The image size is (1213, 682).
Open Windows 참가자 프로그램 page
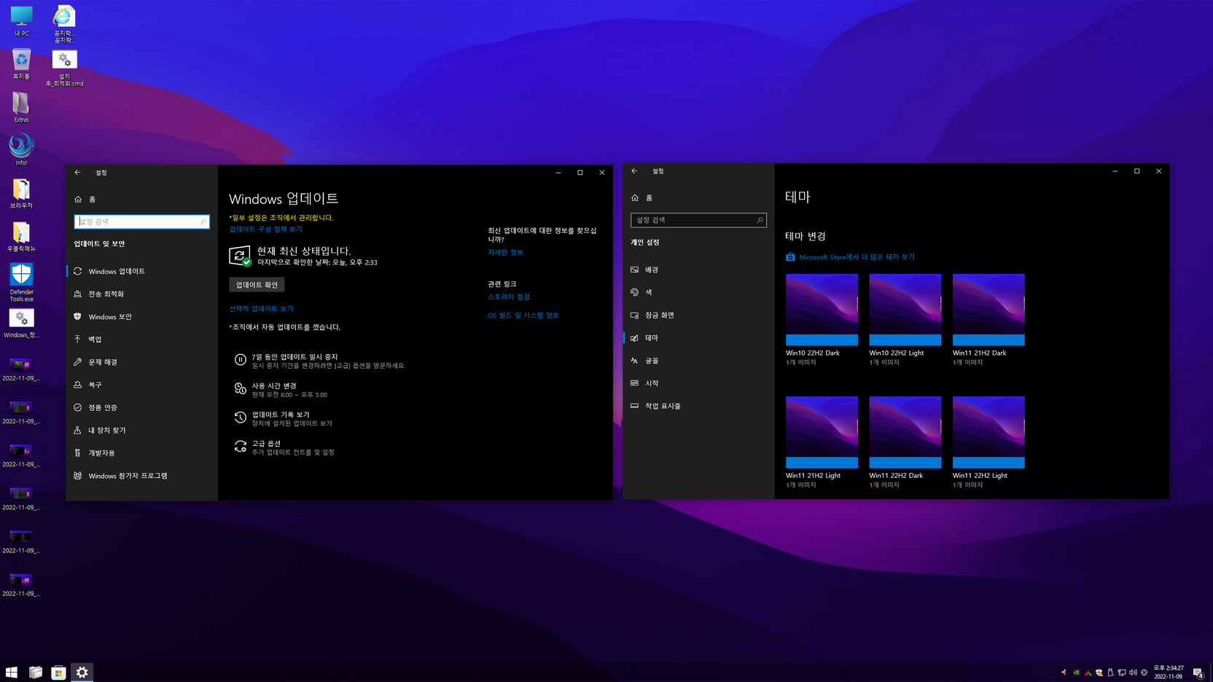(141, 476)
